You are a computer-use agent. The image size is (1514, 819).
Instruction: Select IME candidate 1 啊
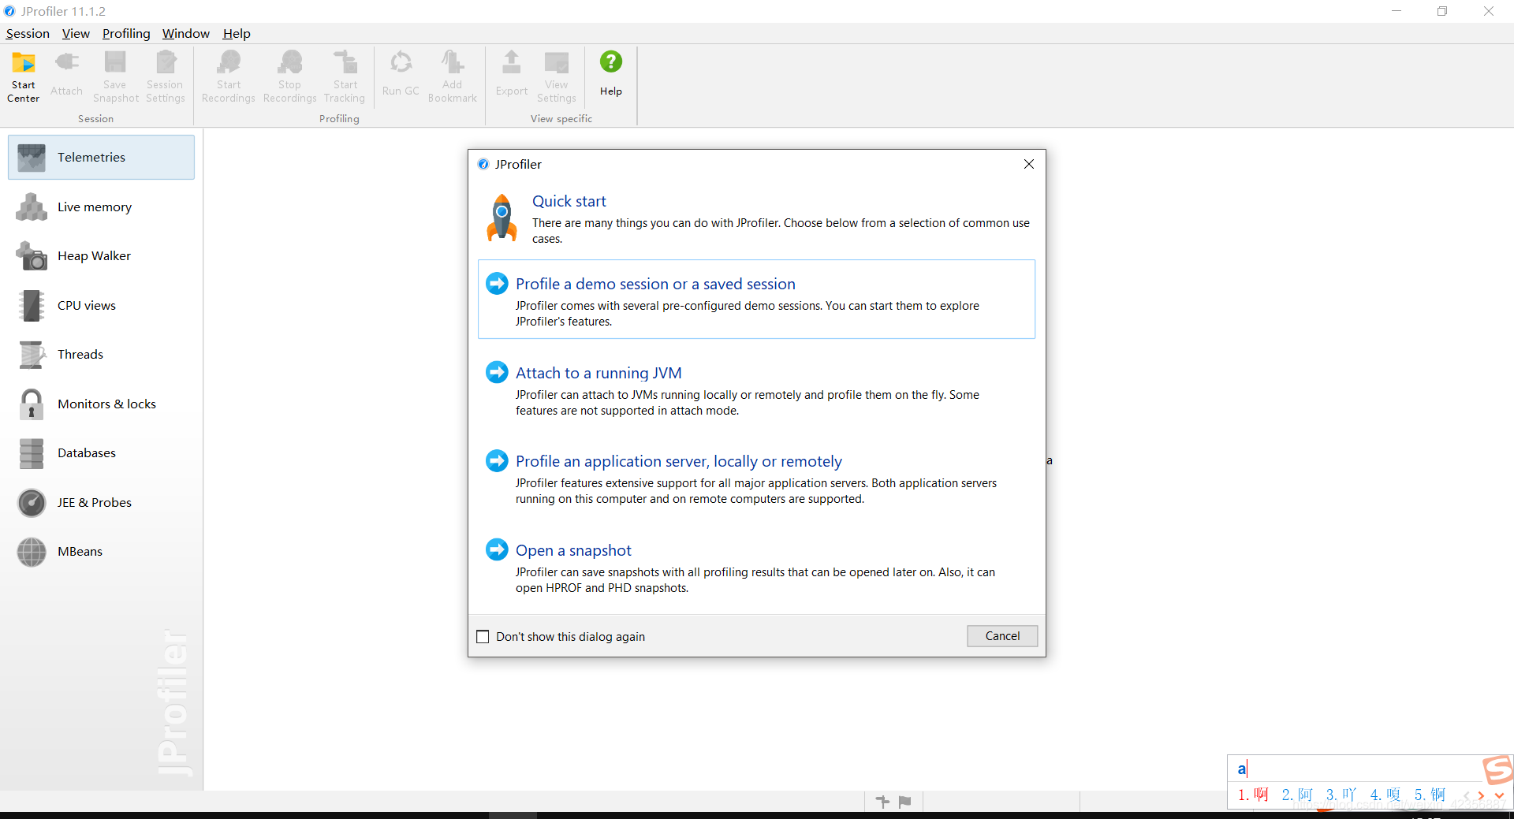pyautogui.click(x=1253, y=795)
